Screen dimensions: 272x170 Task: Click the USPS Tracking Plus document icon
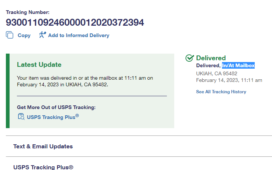[21, 117]
